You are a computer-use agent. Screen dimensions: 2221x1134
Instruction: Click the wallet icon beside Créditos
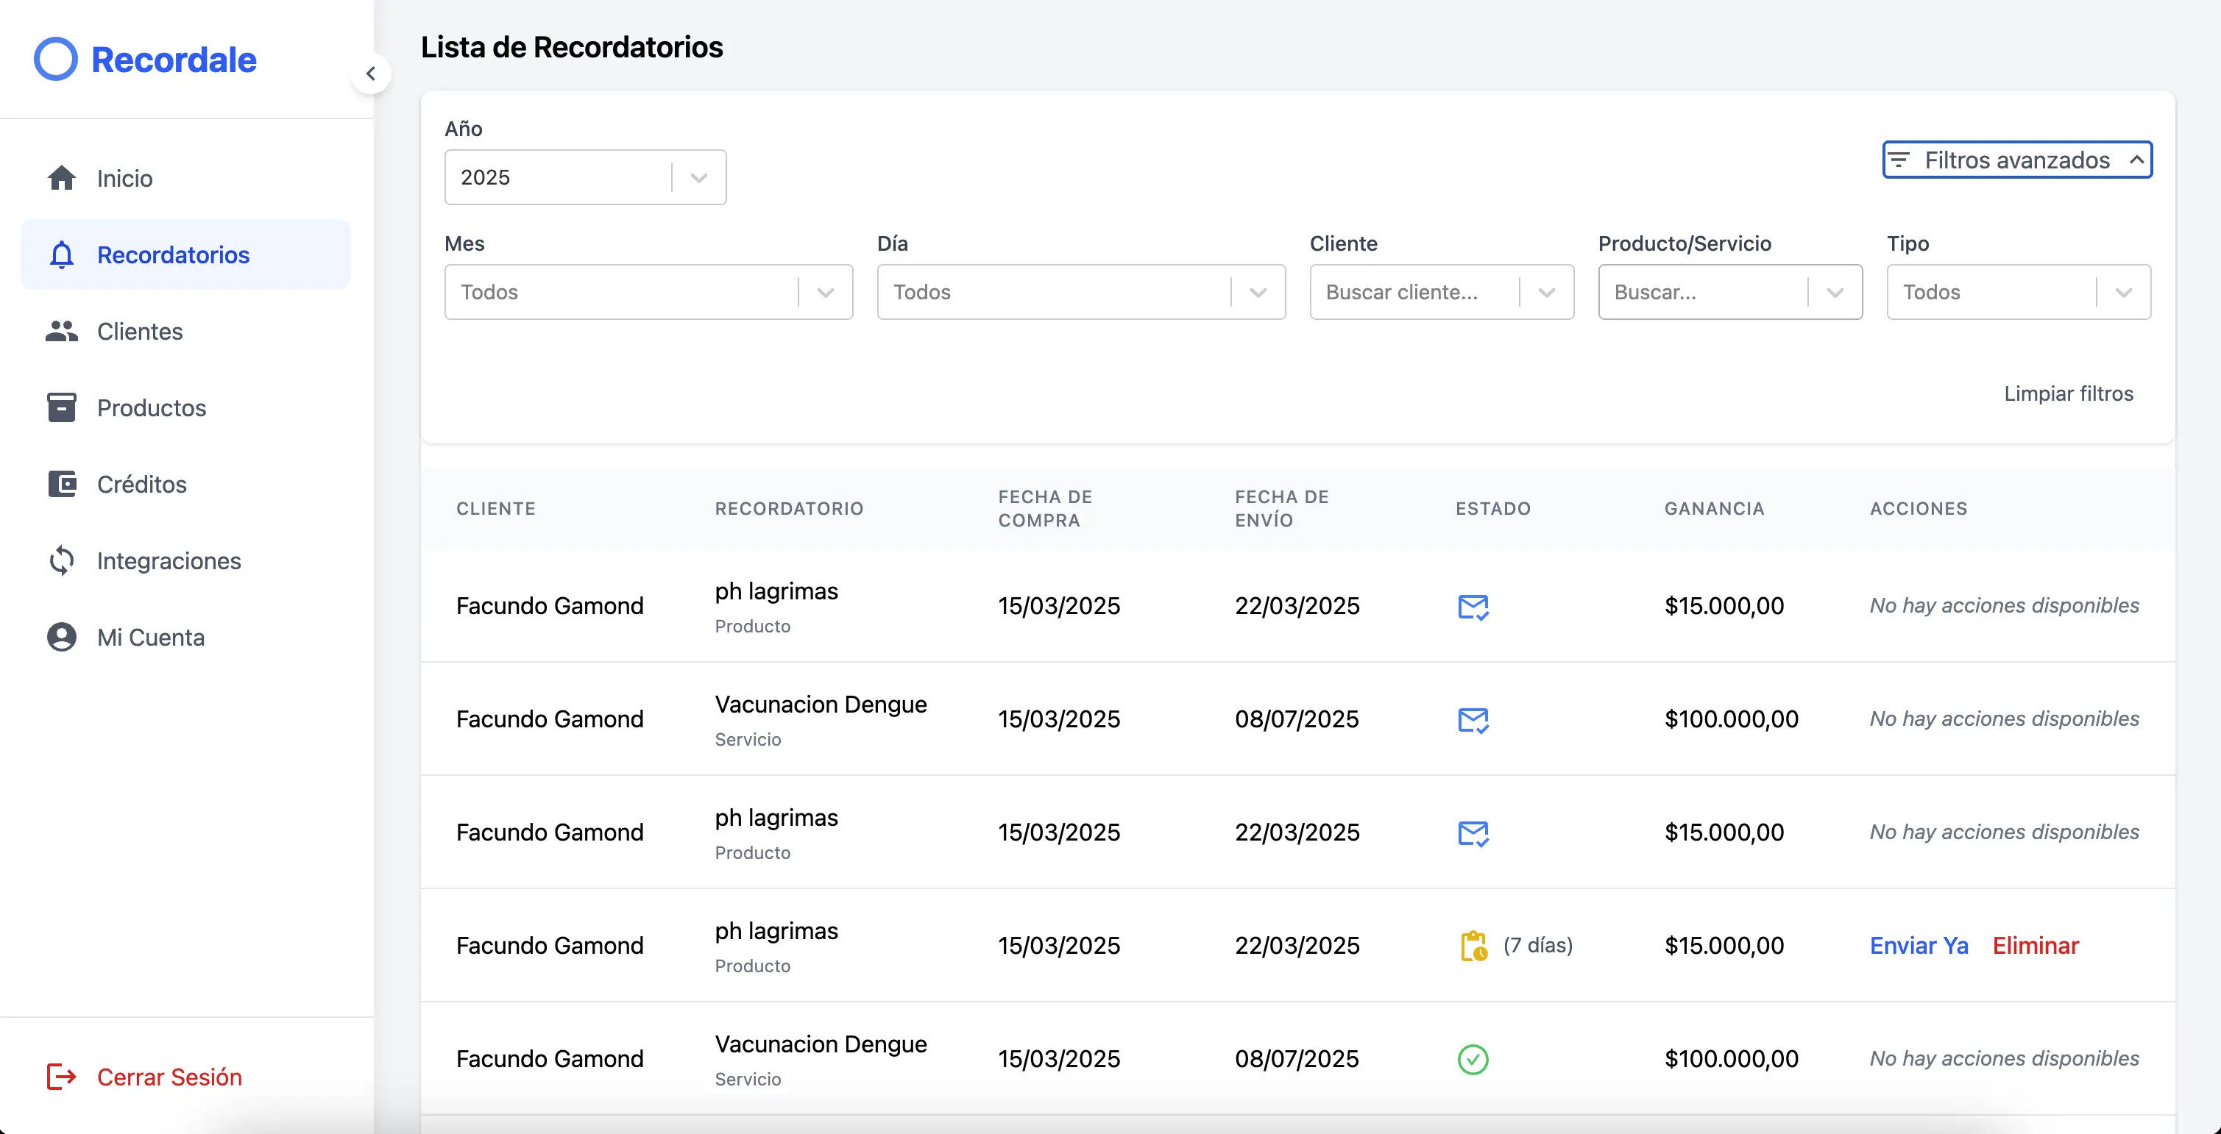click(x=61, y=485)
